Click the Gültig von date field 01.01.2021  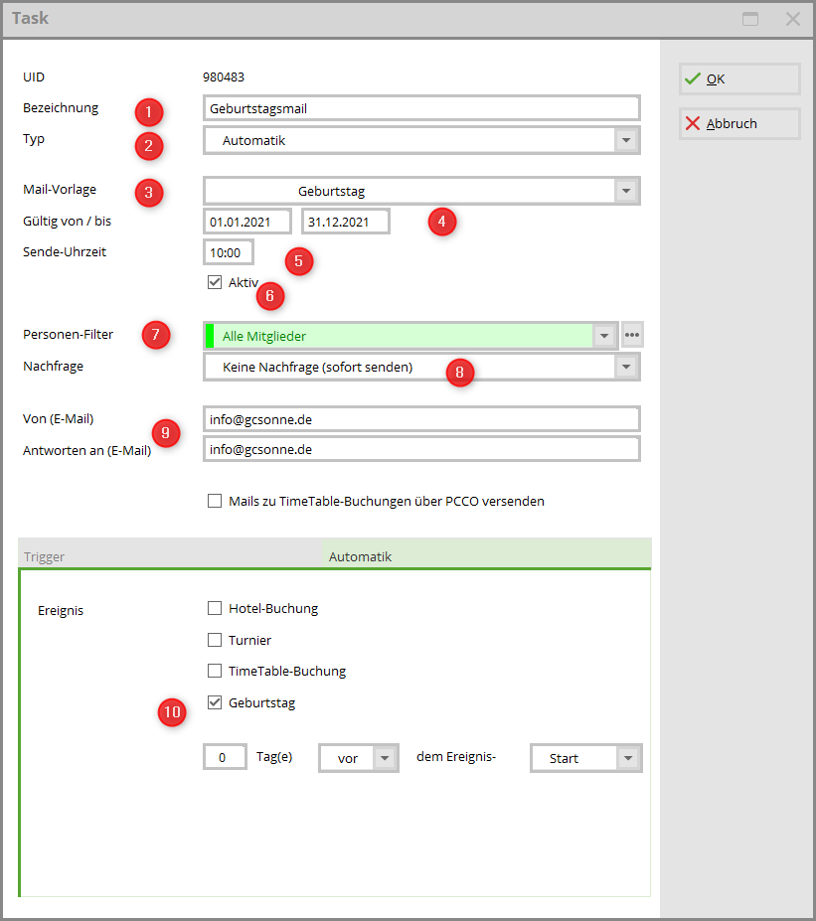[246, 222]
